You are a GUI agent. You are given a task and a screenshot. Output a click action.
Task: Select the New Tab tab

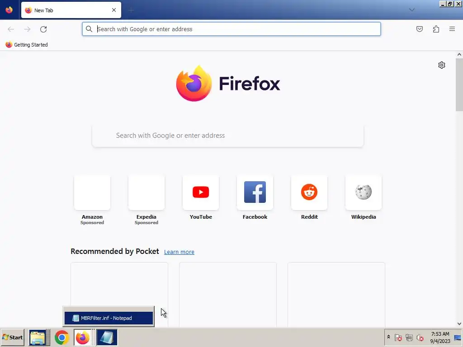[x=71, y=10]
